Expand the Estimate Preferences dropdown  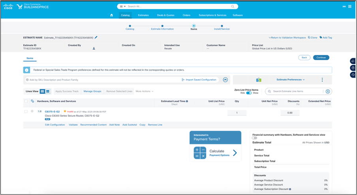pos(291,80)
